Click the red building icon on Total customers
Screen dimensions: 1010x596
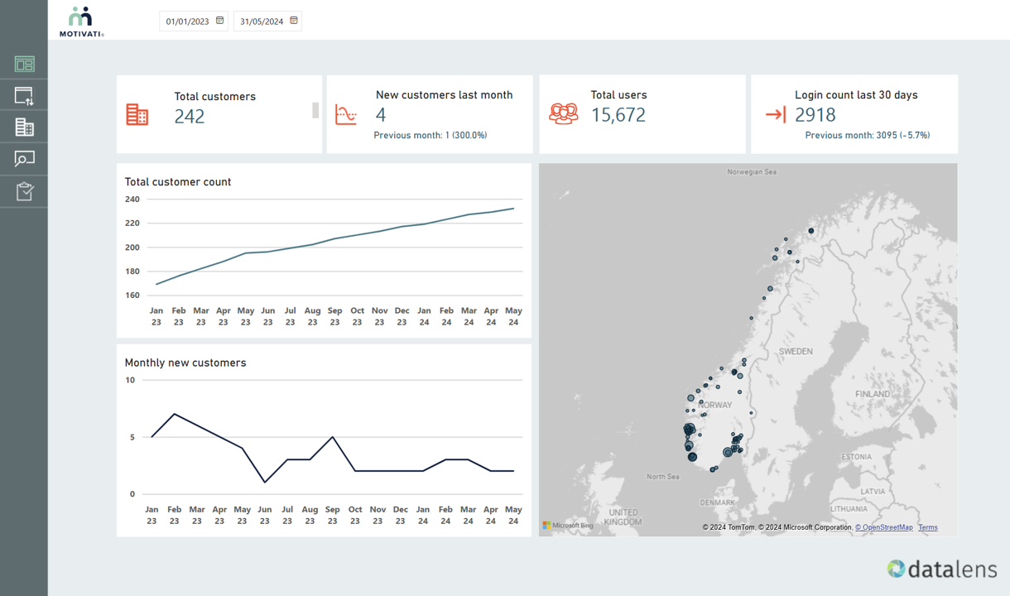[x=137, y=114]
